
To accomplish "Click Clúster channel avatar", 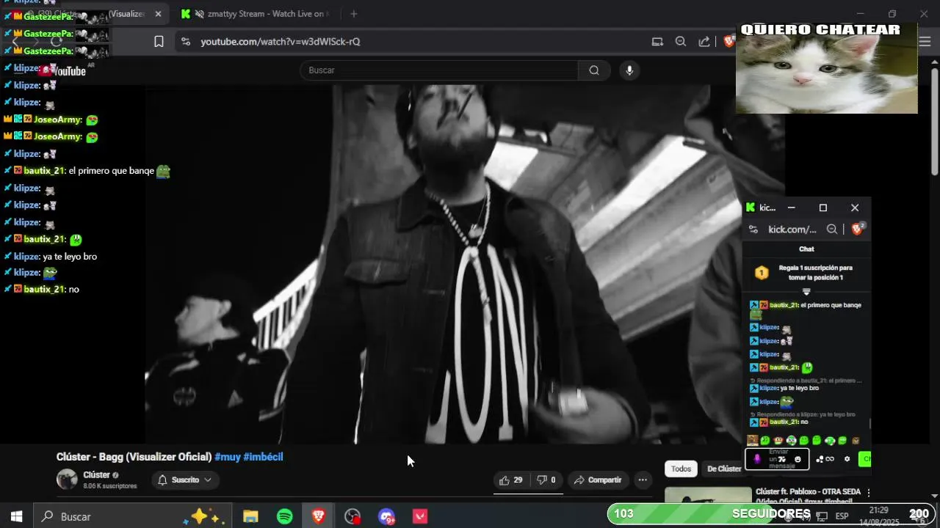I will pos(67,480).
